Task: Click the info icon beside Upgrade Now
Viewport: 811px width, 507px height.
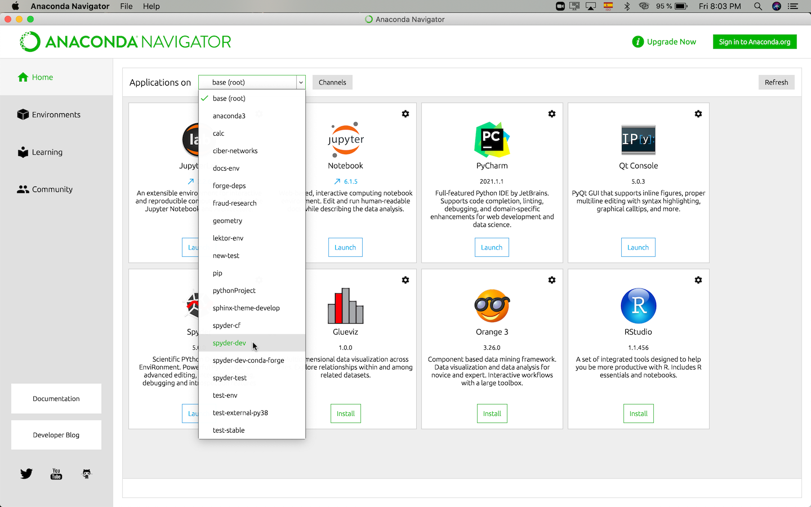Action: coord(638,41)
